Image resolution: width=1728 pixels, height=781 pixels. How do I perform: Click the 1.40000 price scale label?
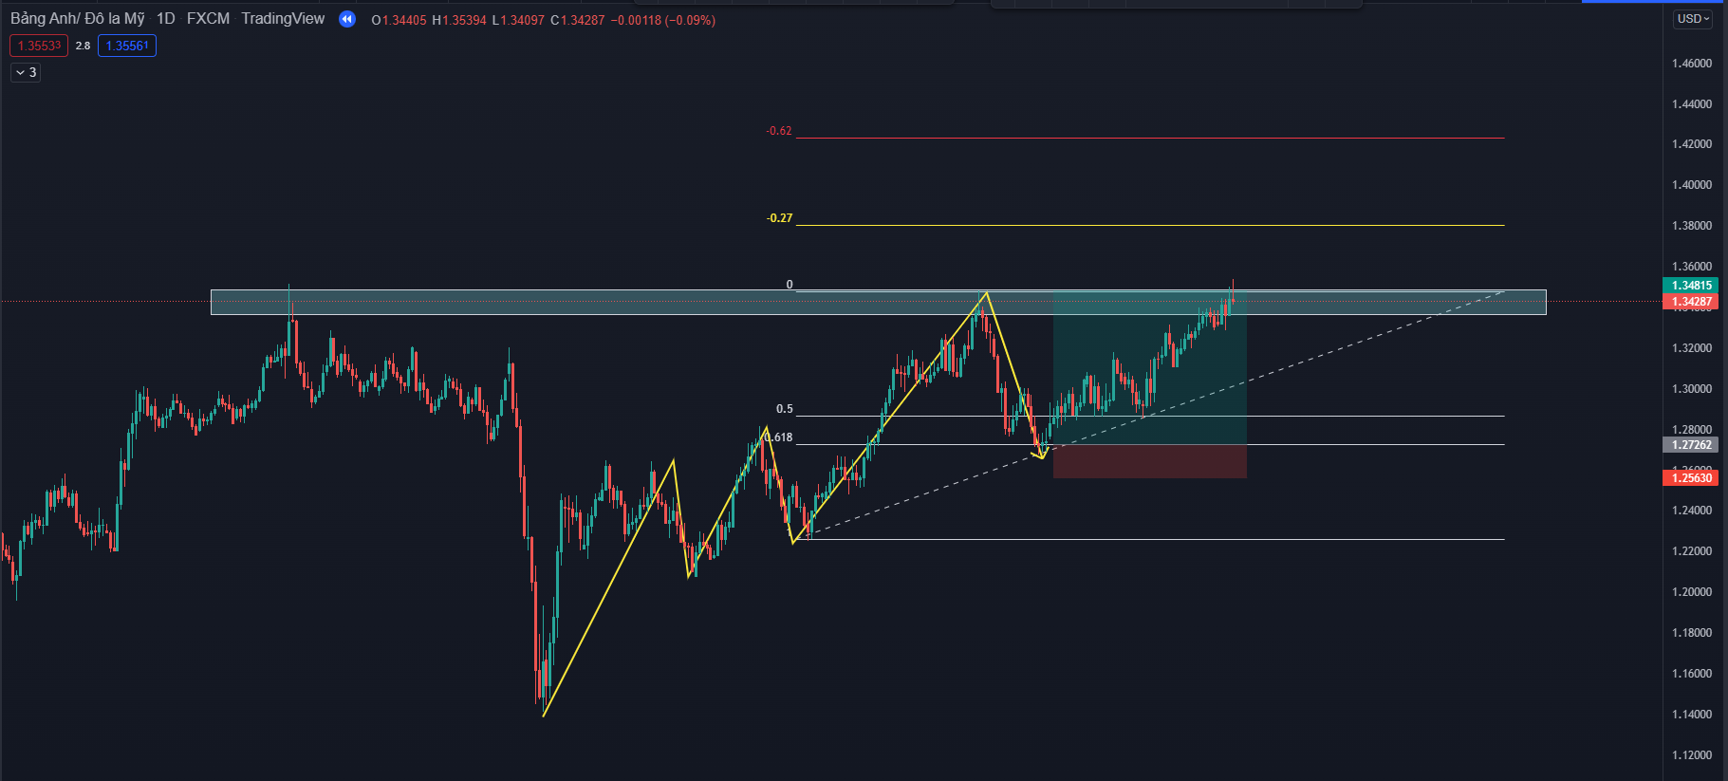click(1692, 185)
